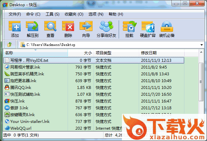Image resolution: width=207 pixels, height=141 pixels.
Task: Open the 文件(F) menu
Action: tap(15, 14)
